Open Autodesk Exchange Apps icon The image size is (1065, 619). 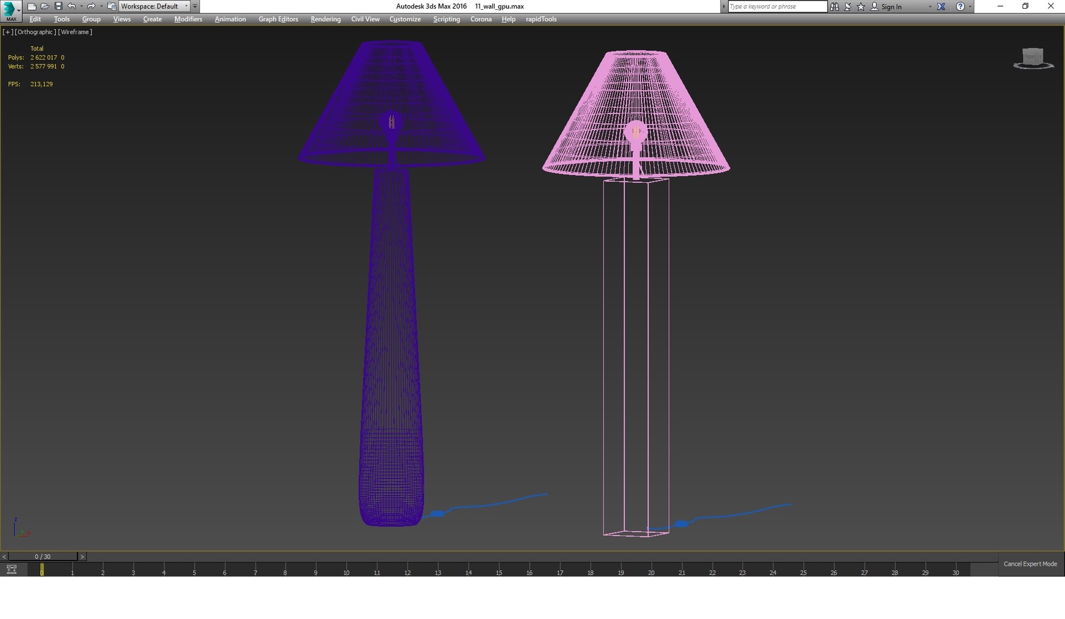click(x=941, y=6)
